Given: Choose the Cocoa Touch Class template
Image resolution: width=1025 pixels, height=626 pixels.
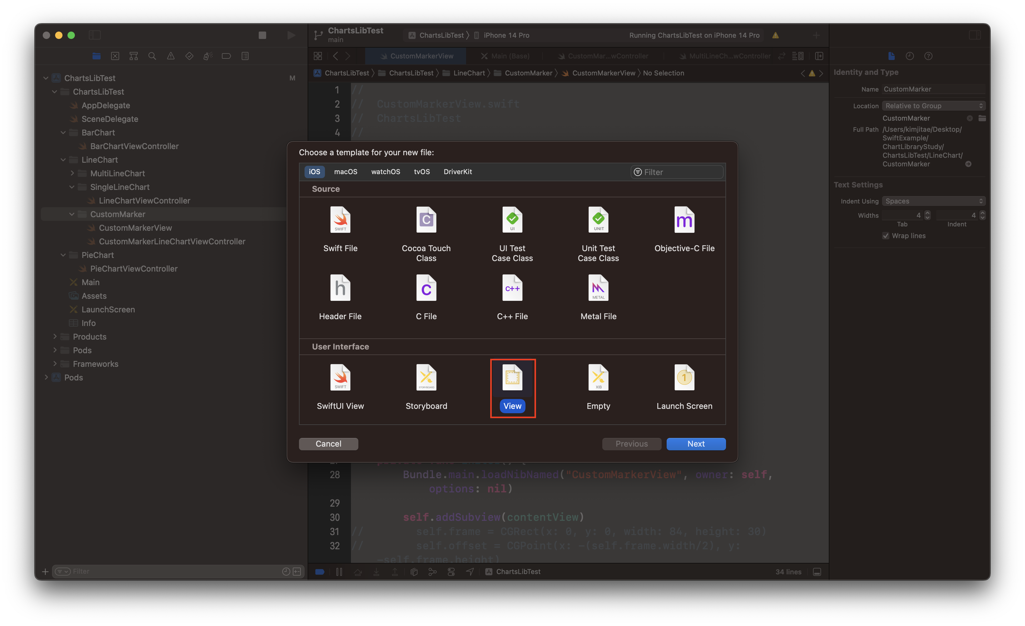Looking at the screenshot, I should tap(426, 220).
